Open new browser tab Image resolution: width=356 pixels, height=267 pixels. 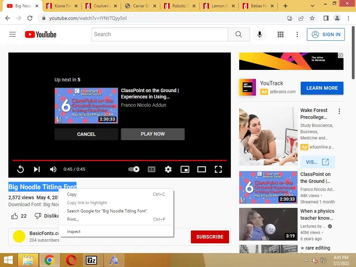click(x=285, y=6)
